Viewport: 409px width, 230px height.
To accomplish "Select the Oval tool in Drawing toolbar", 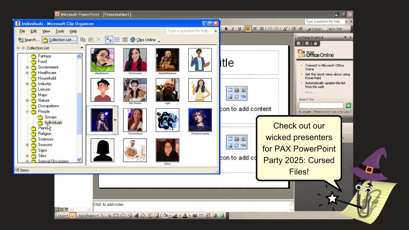I will point(123,216).
